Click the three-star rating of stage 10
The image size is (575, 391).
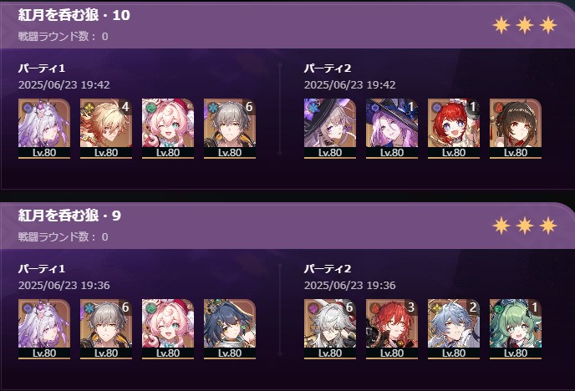coord(525,25)
